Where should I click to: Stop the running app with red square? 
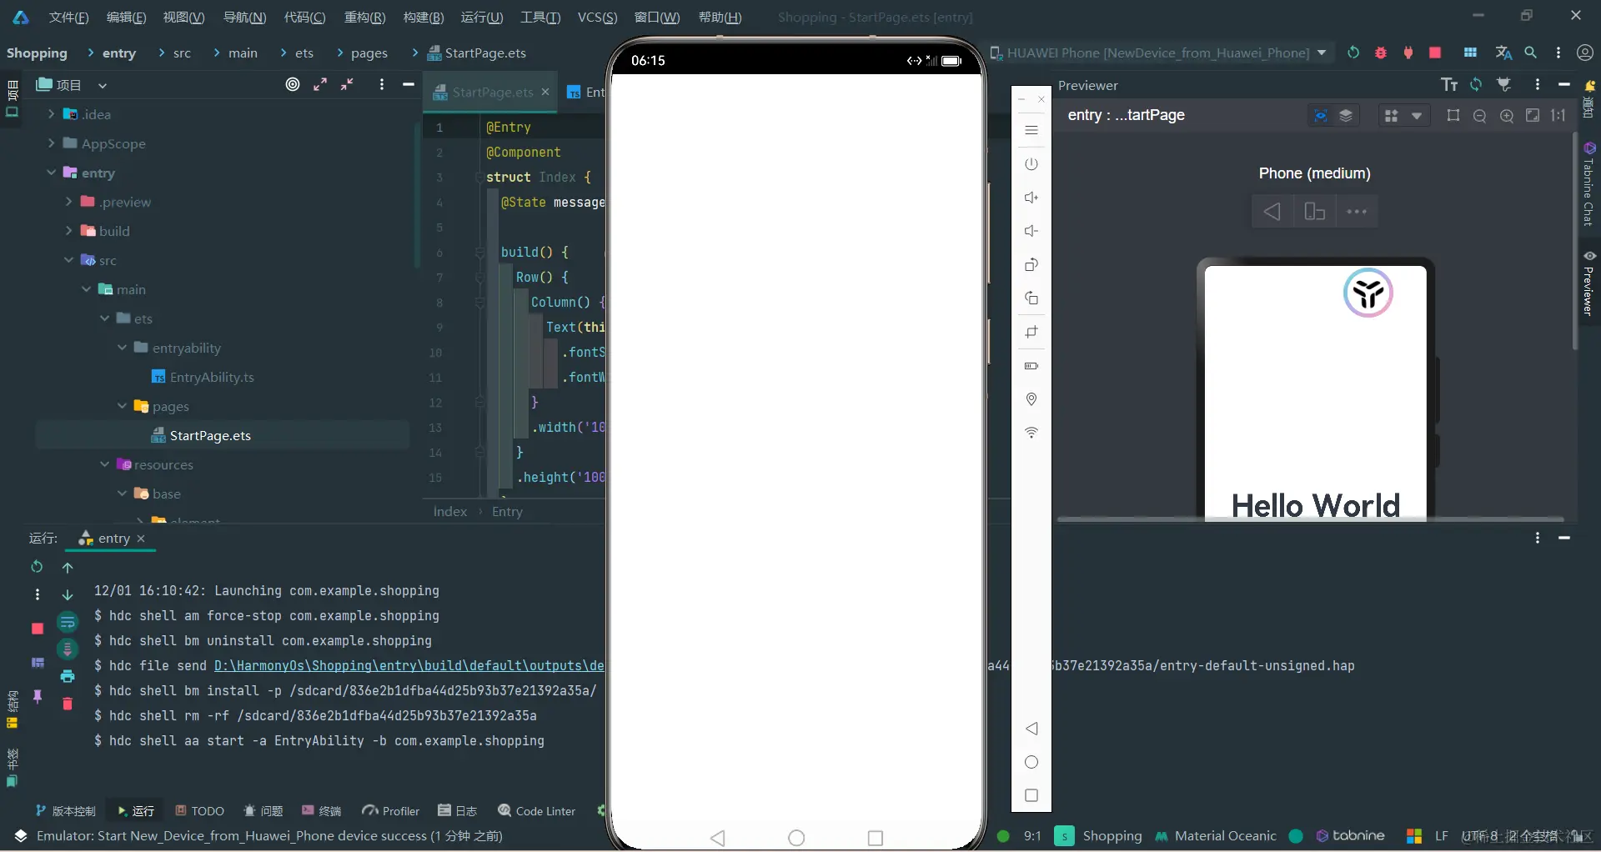[x=1435, y=53]
